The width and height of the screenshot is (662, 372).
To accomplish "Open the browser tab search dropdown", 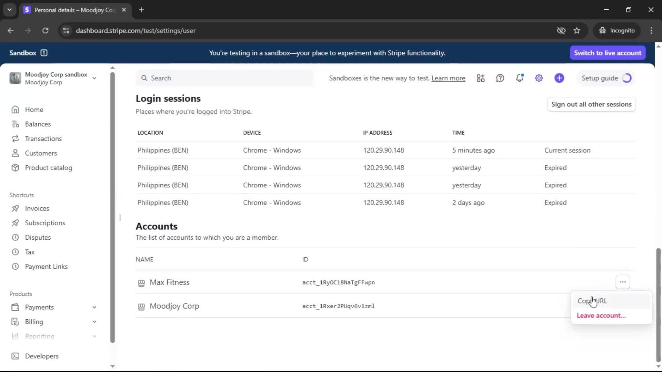I will (x=9, y=10).
